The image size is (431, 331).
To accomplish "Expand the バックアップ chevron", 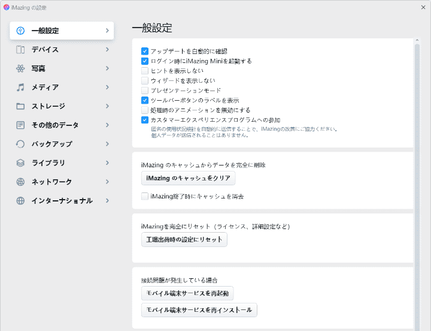I will [x=108, y=144].
